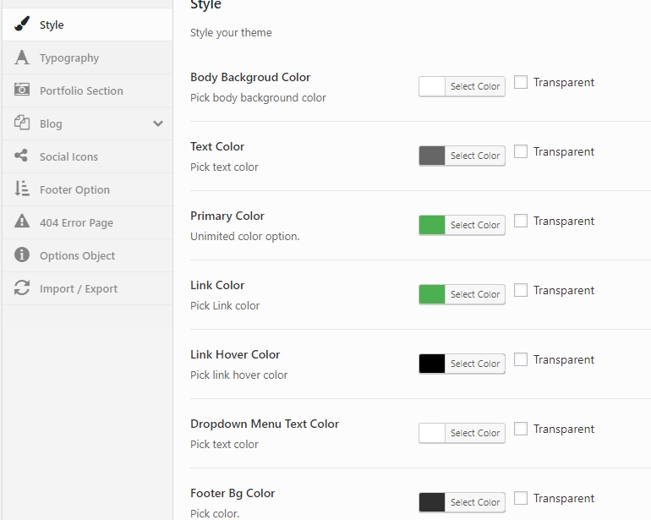Go to Social Icons settings
This screenshot has width=651, height=520.
[88, 156]
